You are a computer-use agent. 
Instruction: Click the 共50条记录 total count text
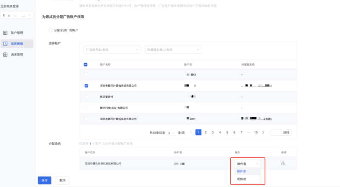(x=157, y=133)
